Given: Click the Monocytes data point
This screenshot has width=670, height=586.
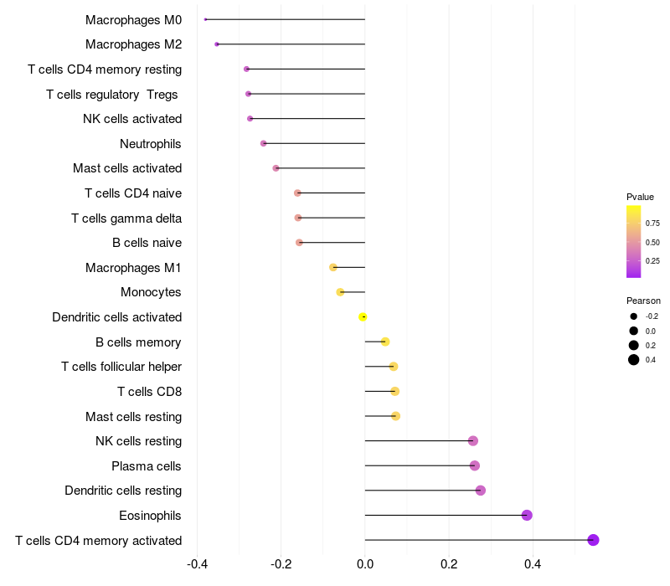Looking at the screenshot, I should click(x=340, y=292).
